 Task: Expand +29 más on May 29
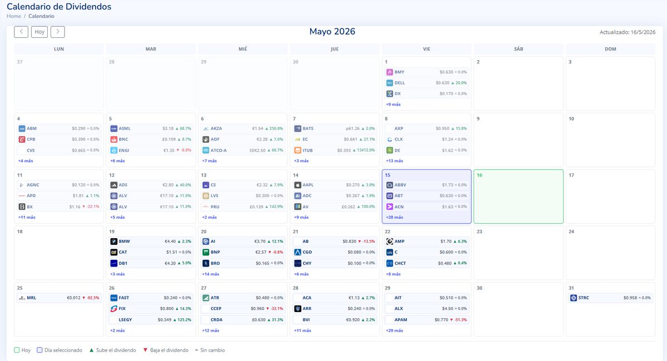point(395,330)
